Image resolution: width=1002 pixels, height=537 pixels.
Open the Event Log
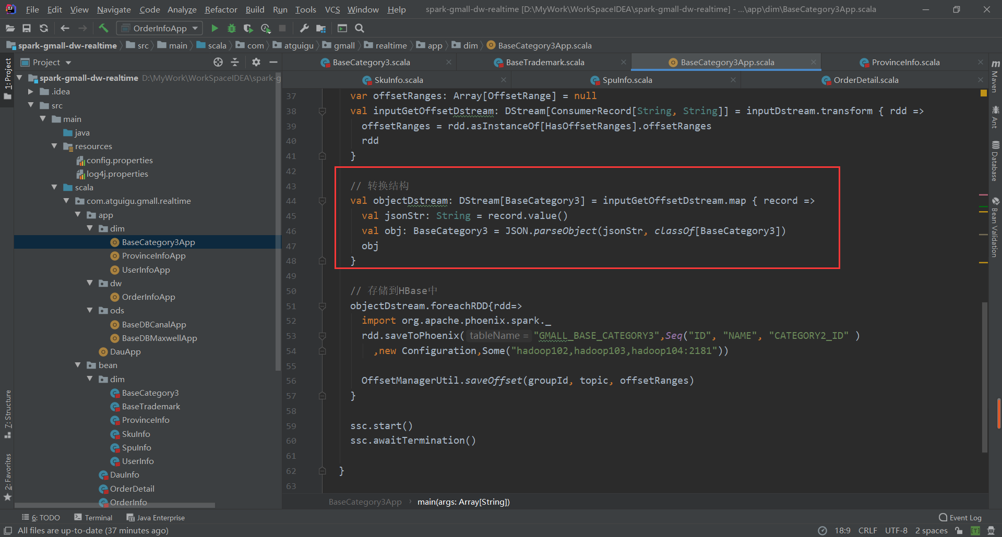click(x=960, y=518)
